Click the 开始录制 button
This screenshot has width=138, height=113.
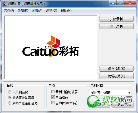coord(116,19)
